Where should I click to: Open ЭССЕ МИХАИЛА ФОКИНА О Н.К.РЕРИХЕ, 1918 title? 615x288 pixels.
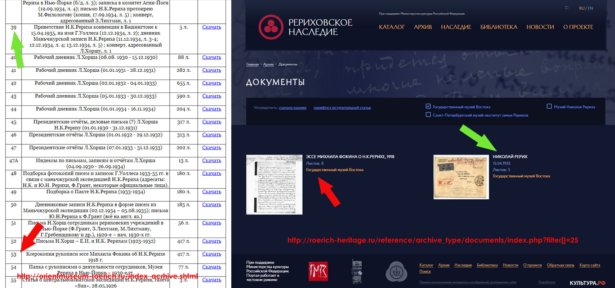pos(350,157)
